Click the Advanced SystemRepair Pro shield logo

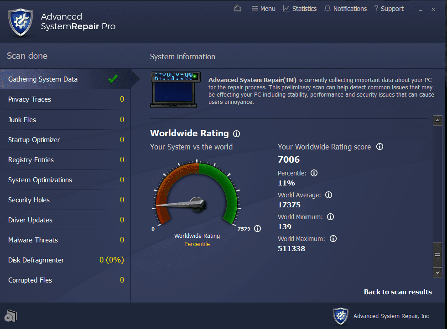(21, 22)
